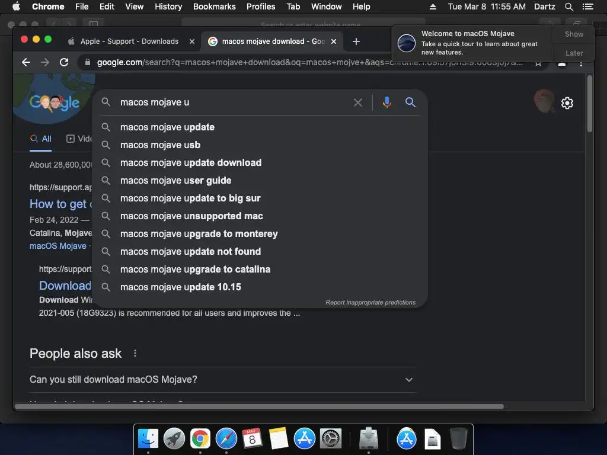This screenshot has width=607, height=455.
Task: Expand "Can you still download macOS Mojave?" question
Action: [223, 380]
